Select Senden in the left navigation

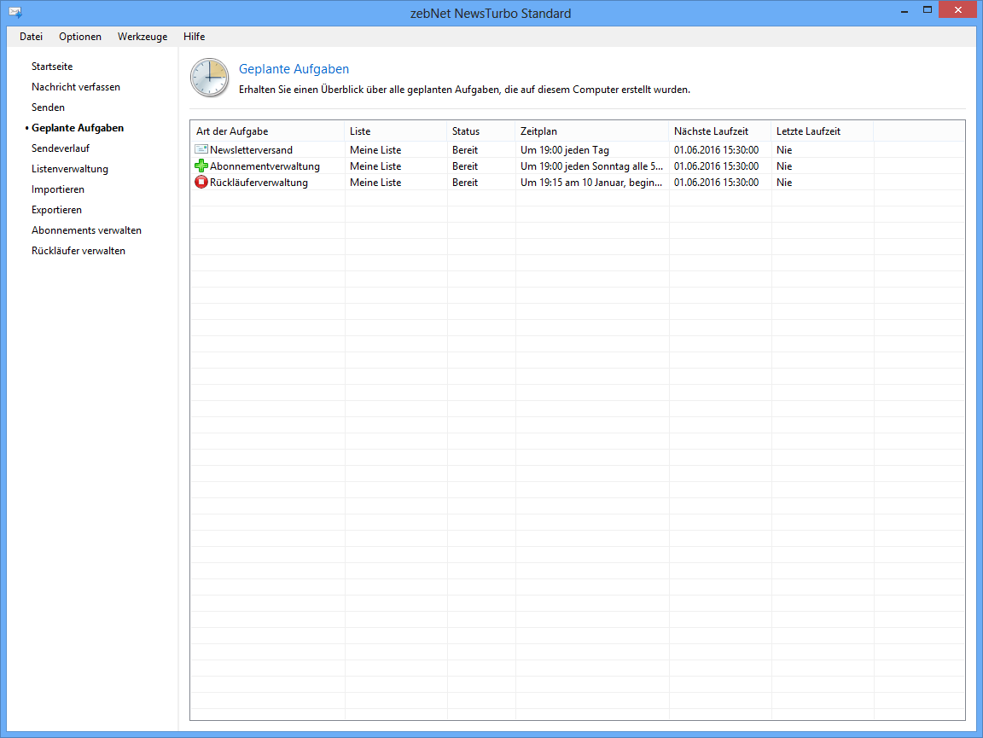(x=48, y=108)
